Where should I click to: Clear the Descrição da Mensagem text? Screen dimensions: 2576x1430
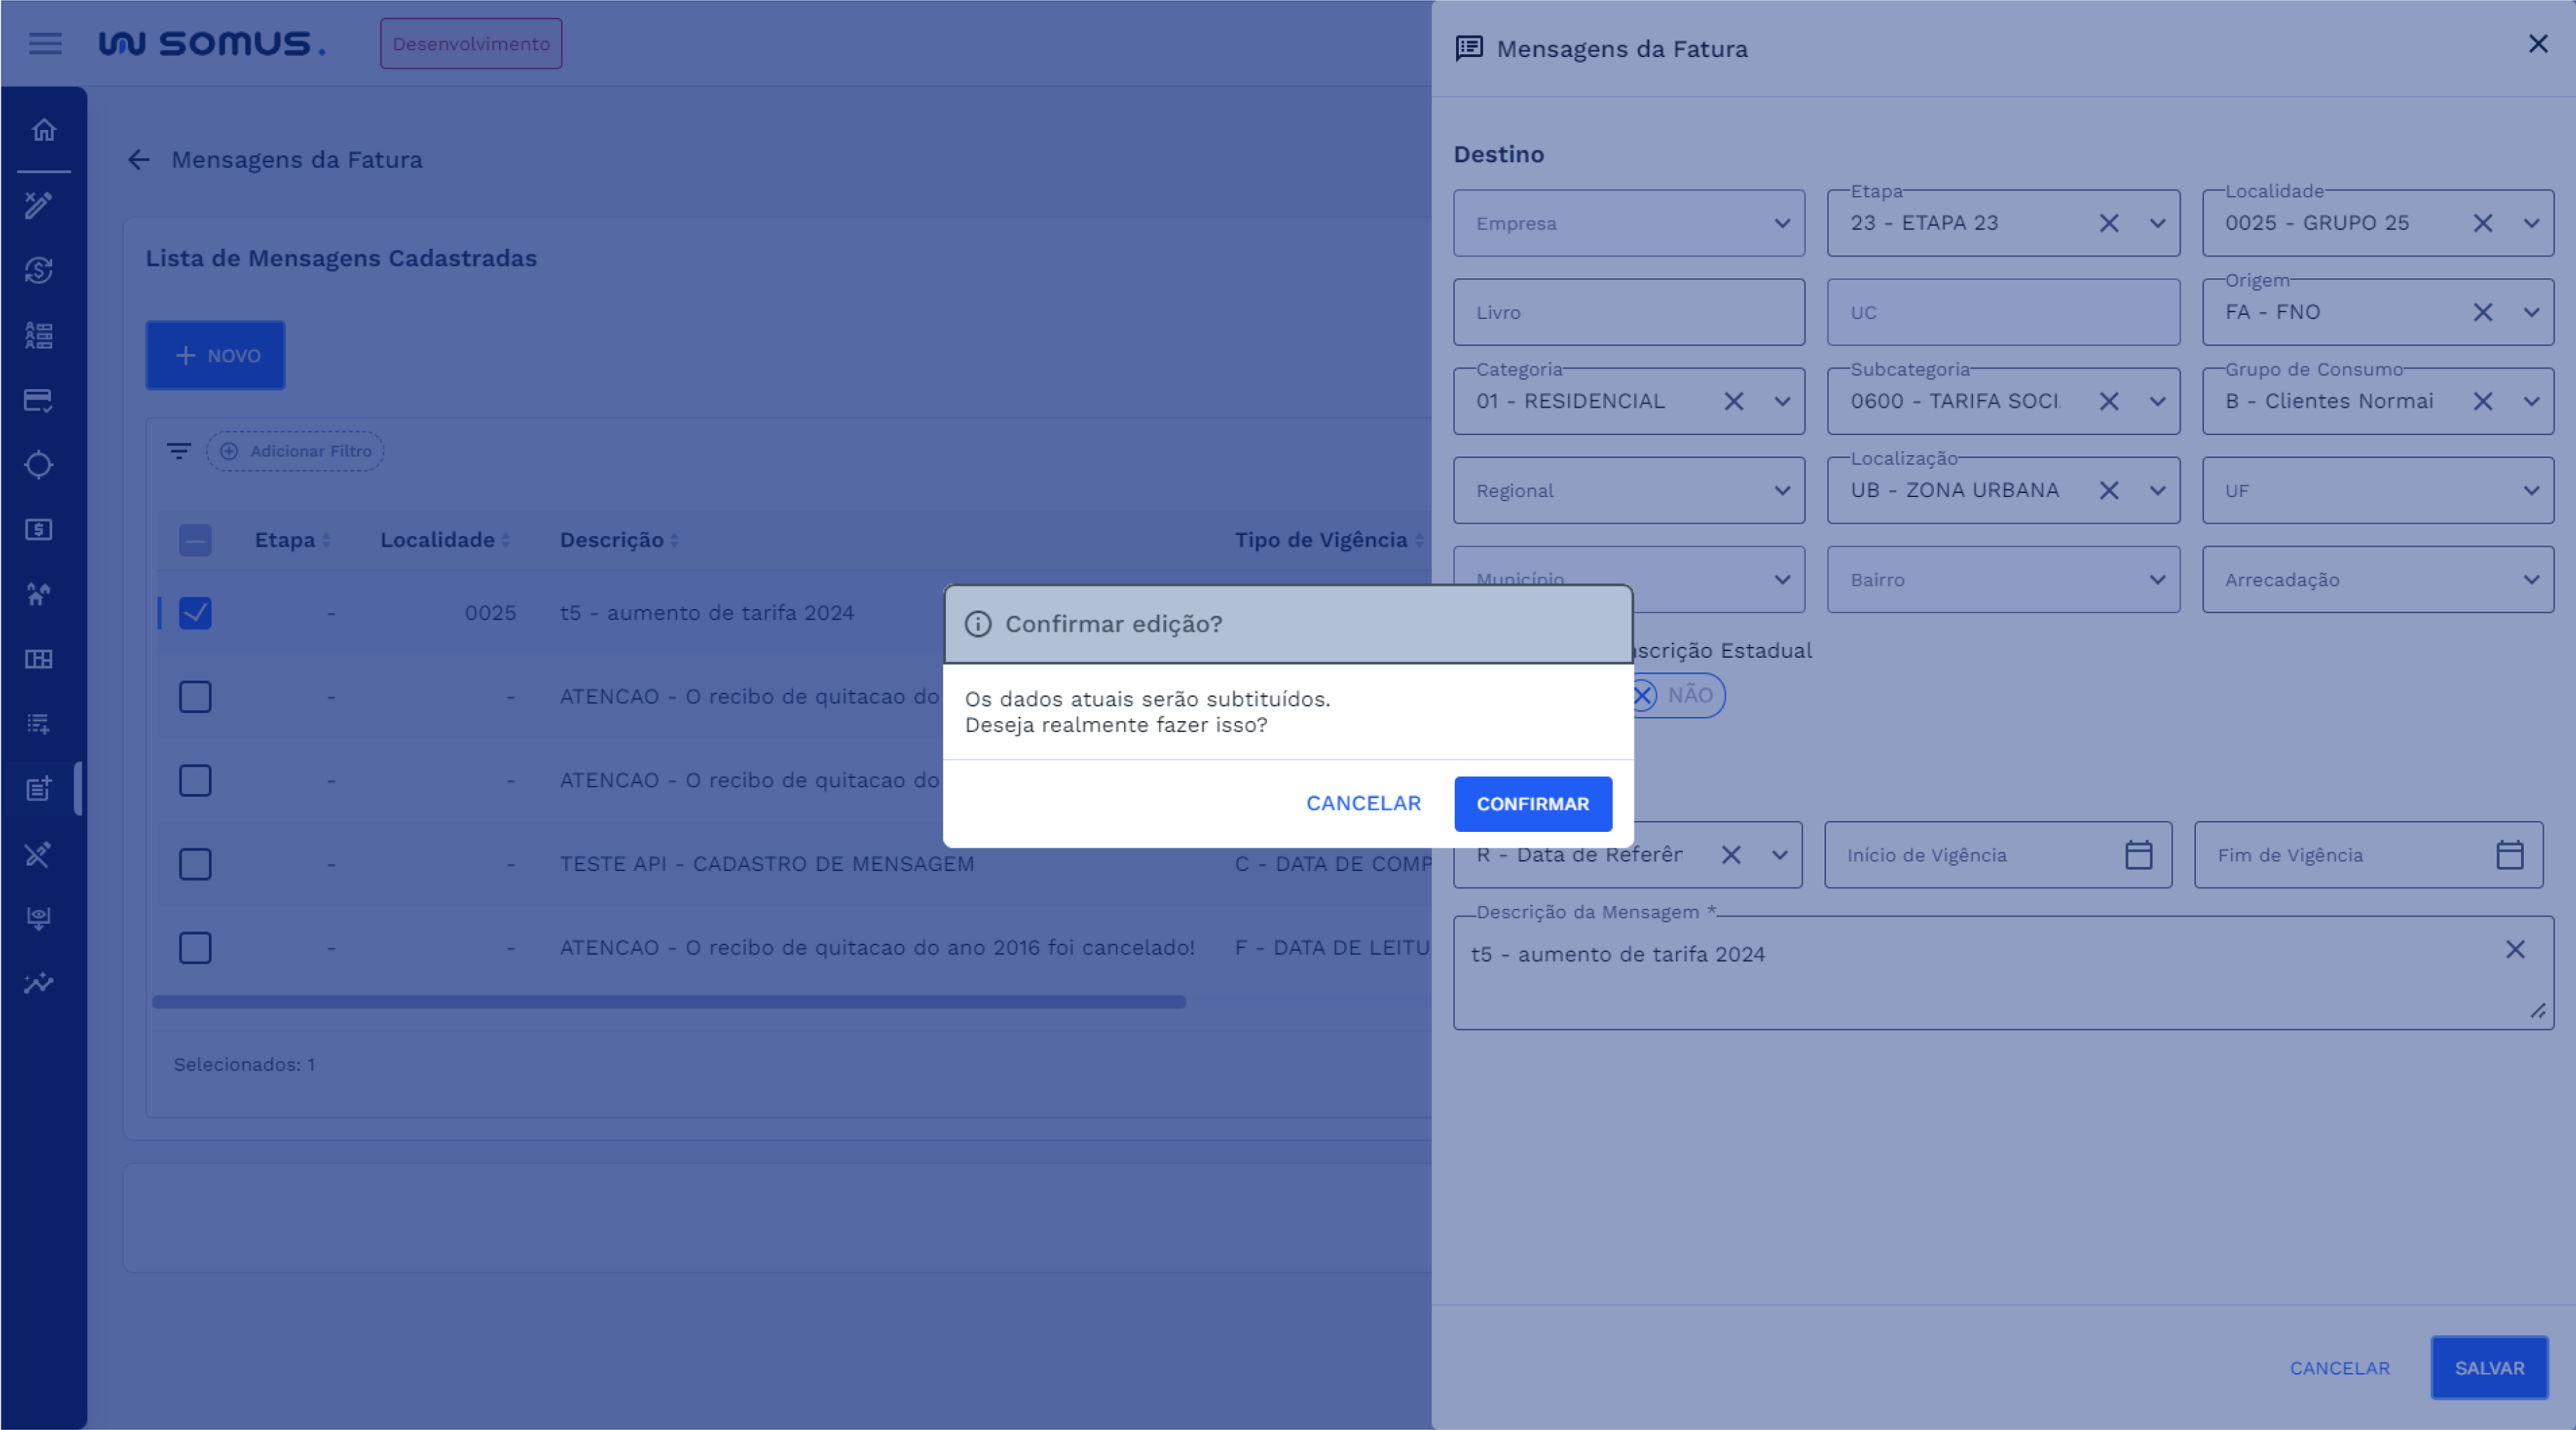tap(2515, 950)
